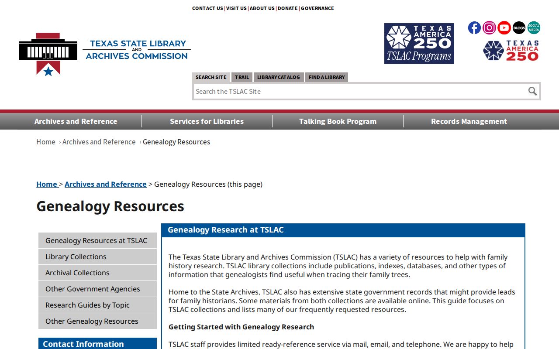Focus the Search the TSLAC Site field
This screenshot has width=559, height=349.
pyautogui.click(x=360, y=91)
